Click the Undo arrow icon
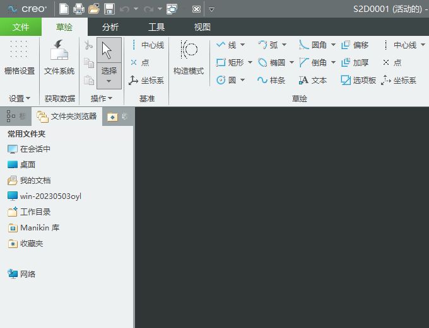Viewport: 429px width, 328px height. point(124,9)
